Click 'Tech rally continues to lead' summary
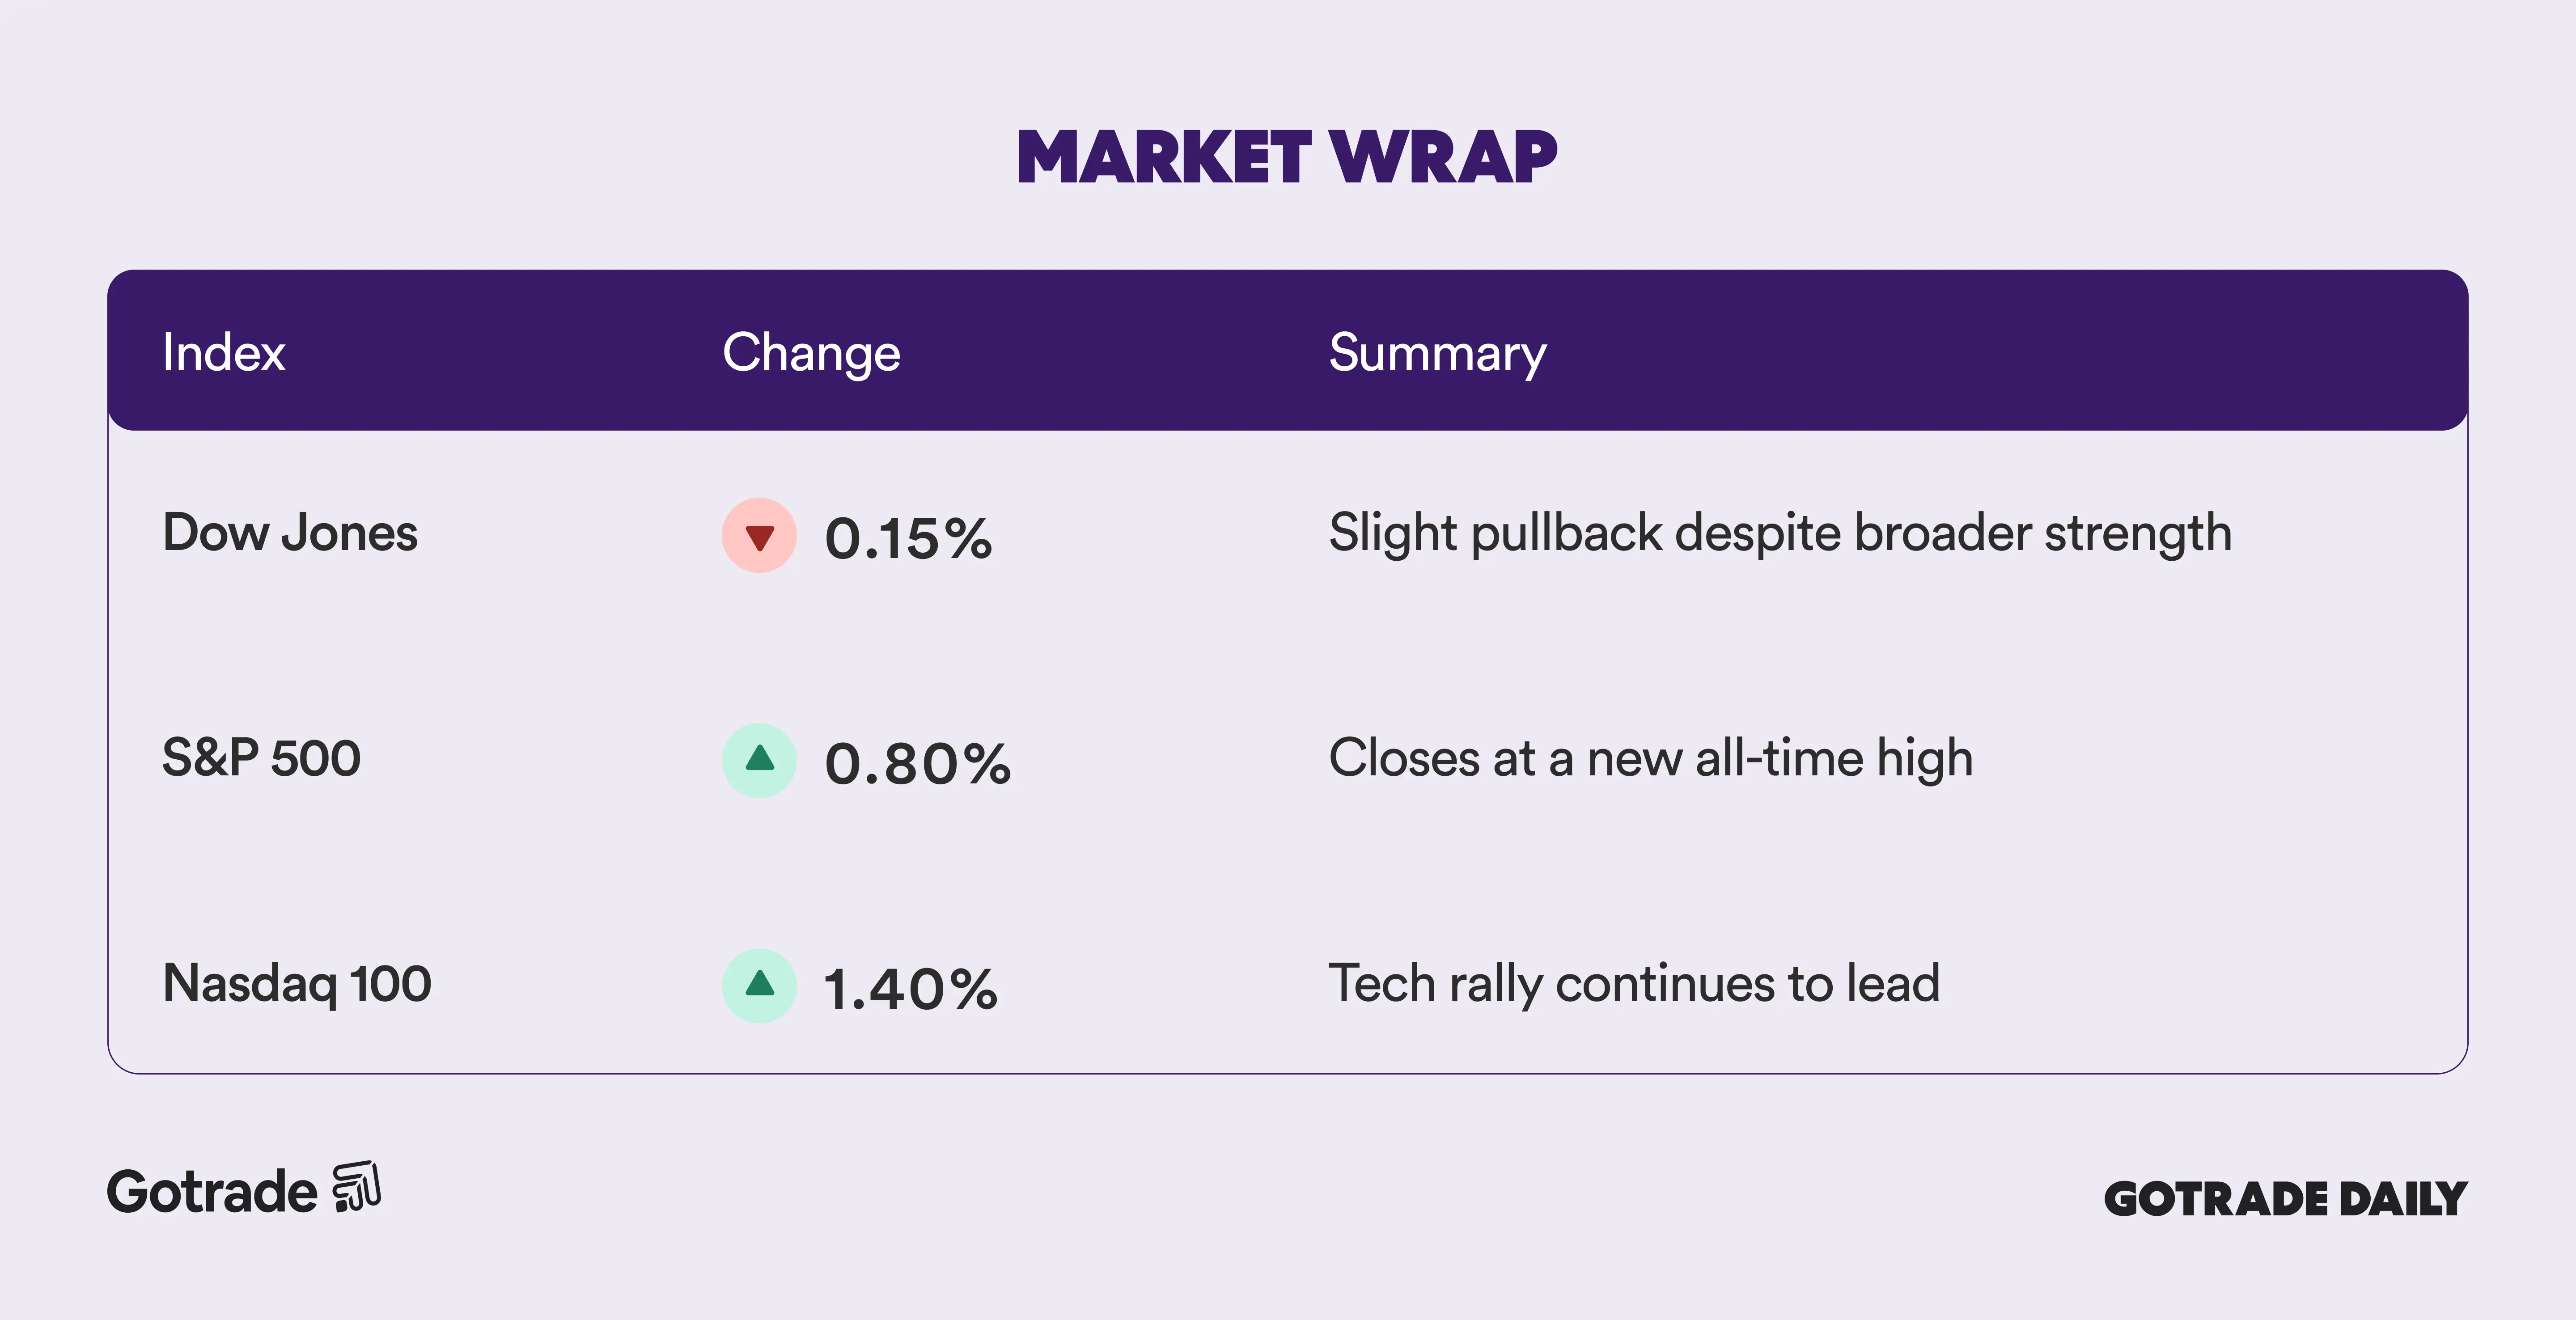2576x1320 pixels. [1634, 983]
